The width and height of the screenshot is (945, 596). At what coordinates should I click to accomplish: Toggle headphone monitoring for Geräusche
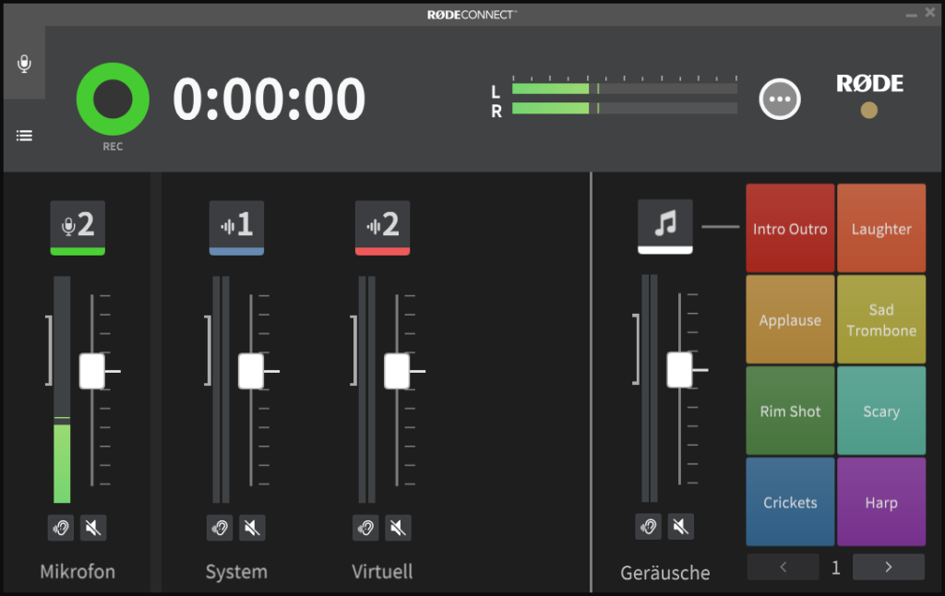tap(648, 527)
